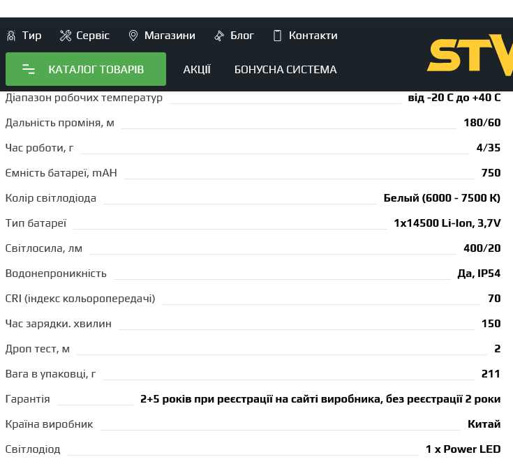Click the flashlight icon beside Блог
The image size is (513, 464).
(219, 36)
